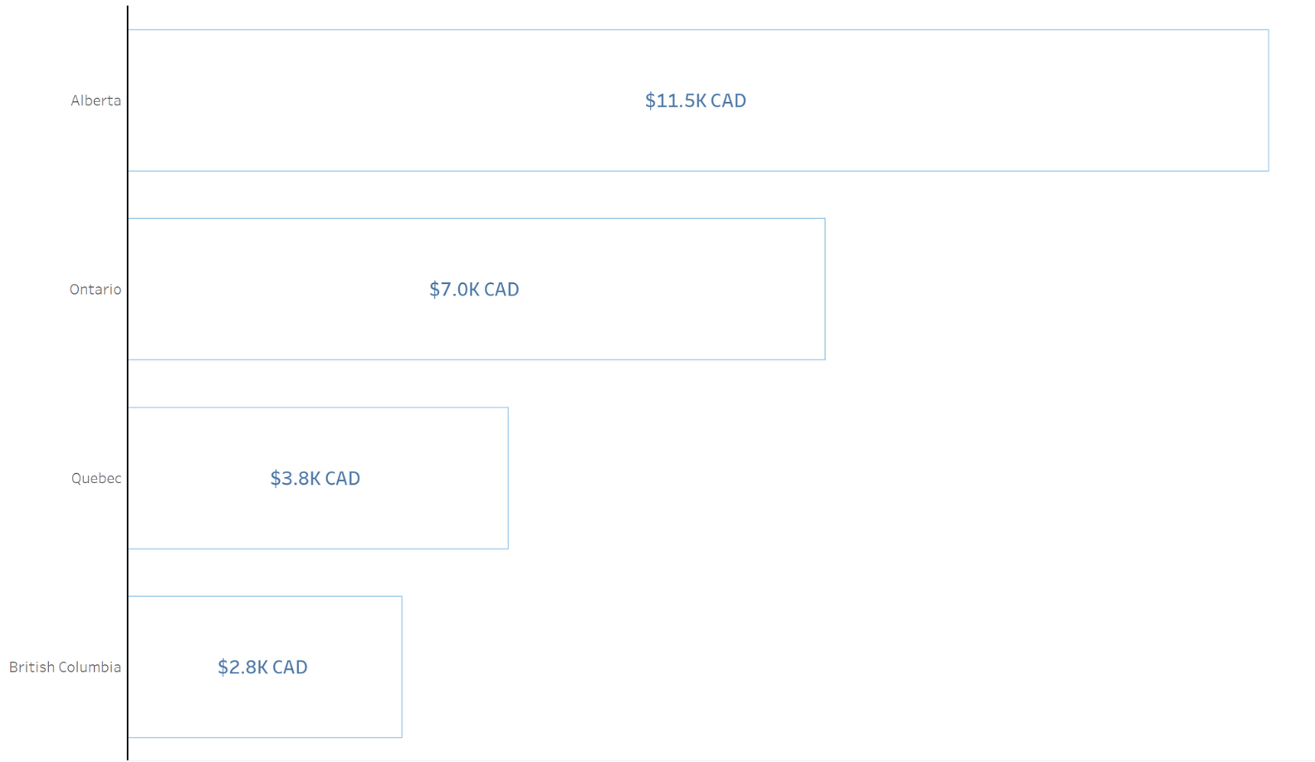
Task: Click the $2.8K CAD mark label
Action: coord(262,667)
